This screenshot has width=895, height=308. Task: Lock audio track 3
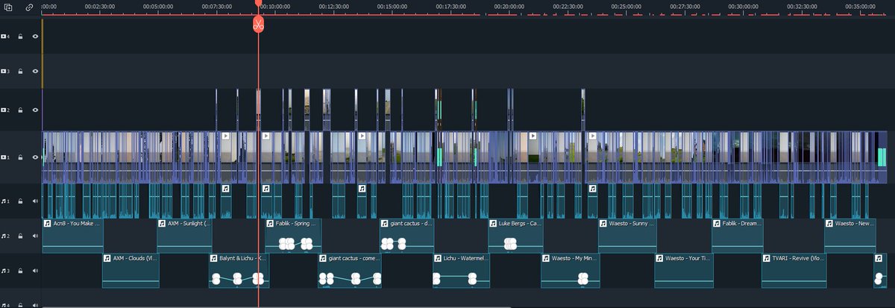(20, 271)
